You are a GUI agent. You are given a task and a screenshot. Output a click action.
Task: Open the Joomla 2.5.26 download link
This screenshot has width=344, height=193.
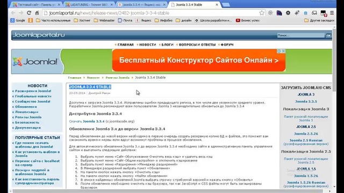click(306, 133)
